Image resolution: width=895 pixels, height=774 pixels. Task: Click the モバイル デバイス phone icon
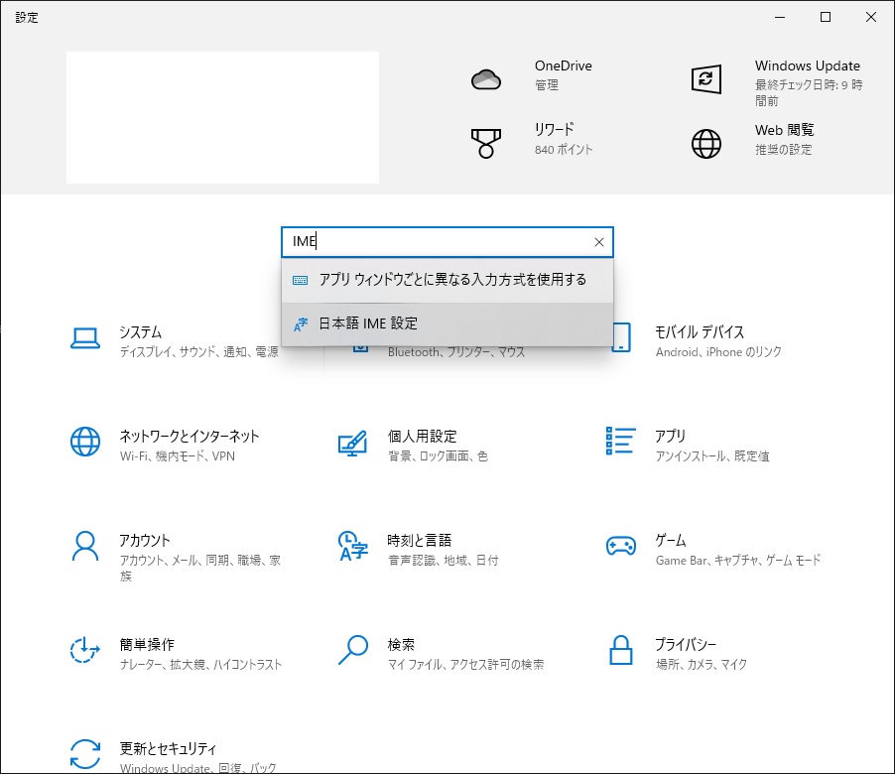point(621,337)
